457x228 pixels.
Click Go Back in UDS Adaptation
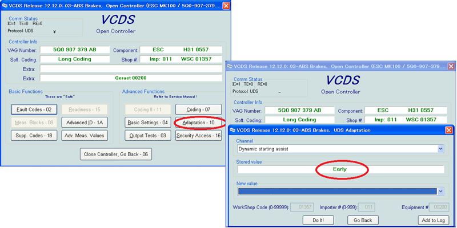(363, 220)
